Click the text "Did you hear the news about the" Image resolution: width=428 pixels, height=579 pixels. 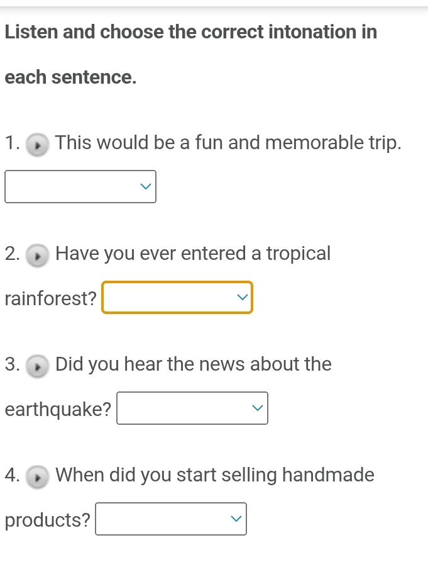(x=194, y=364)
